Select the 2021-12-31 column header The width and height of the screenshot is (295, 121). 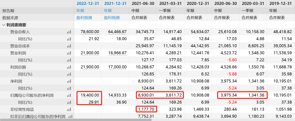115,4
